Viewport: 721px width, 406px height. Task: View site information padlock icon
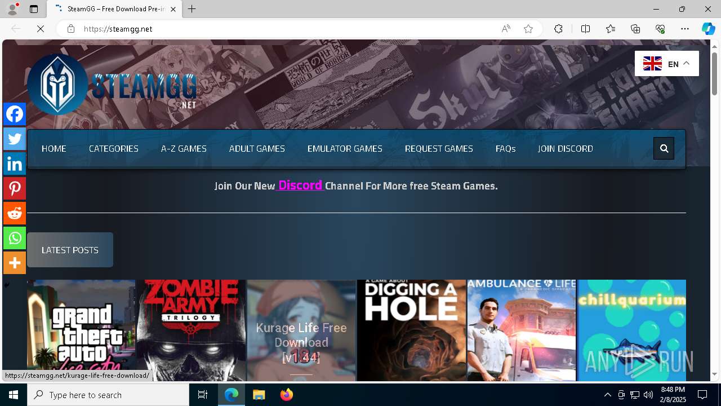pos(70,29)
